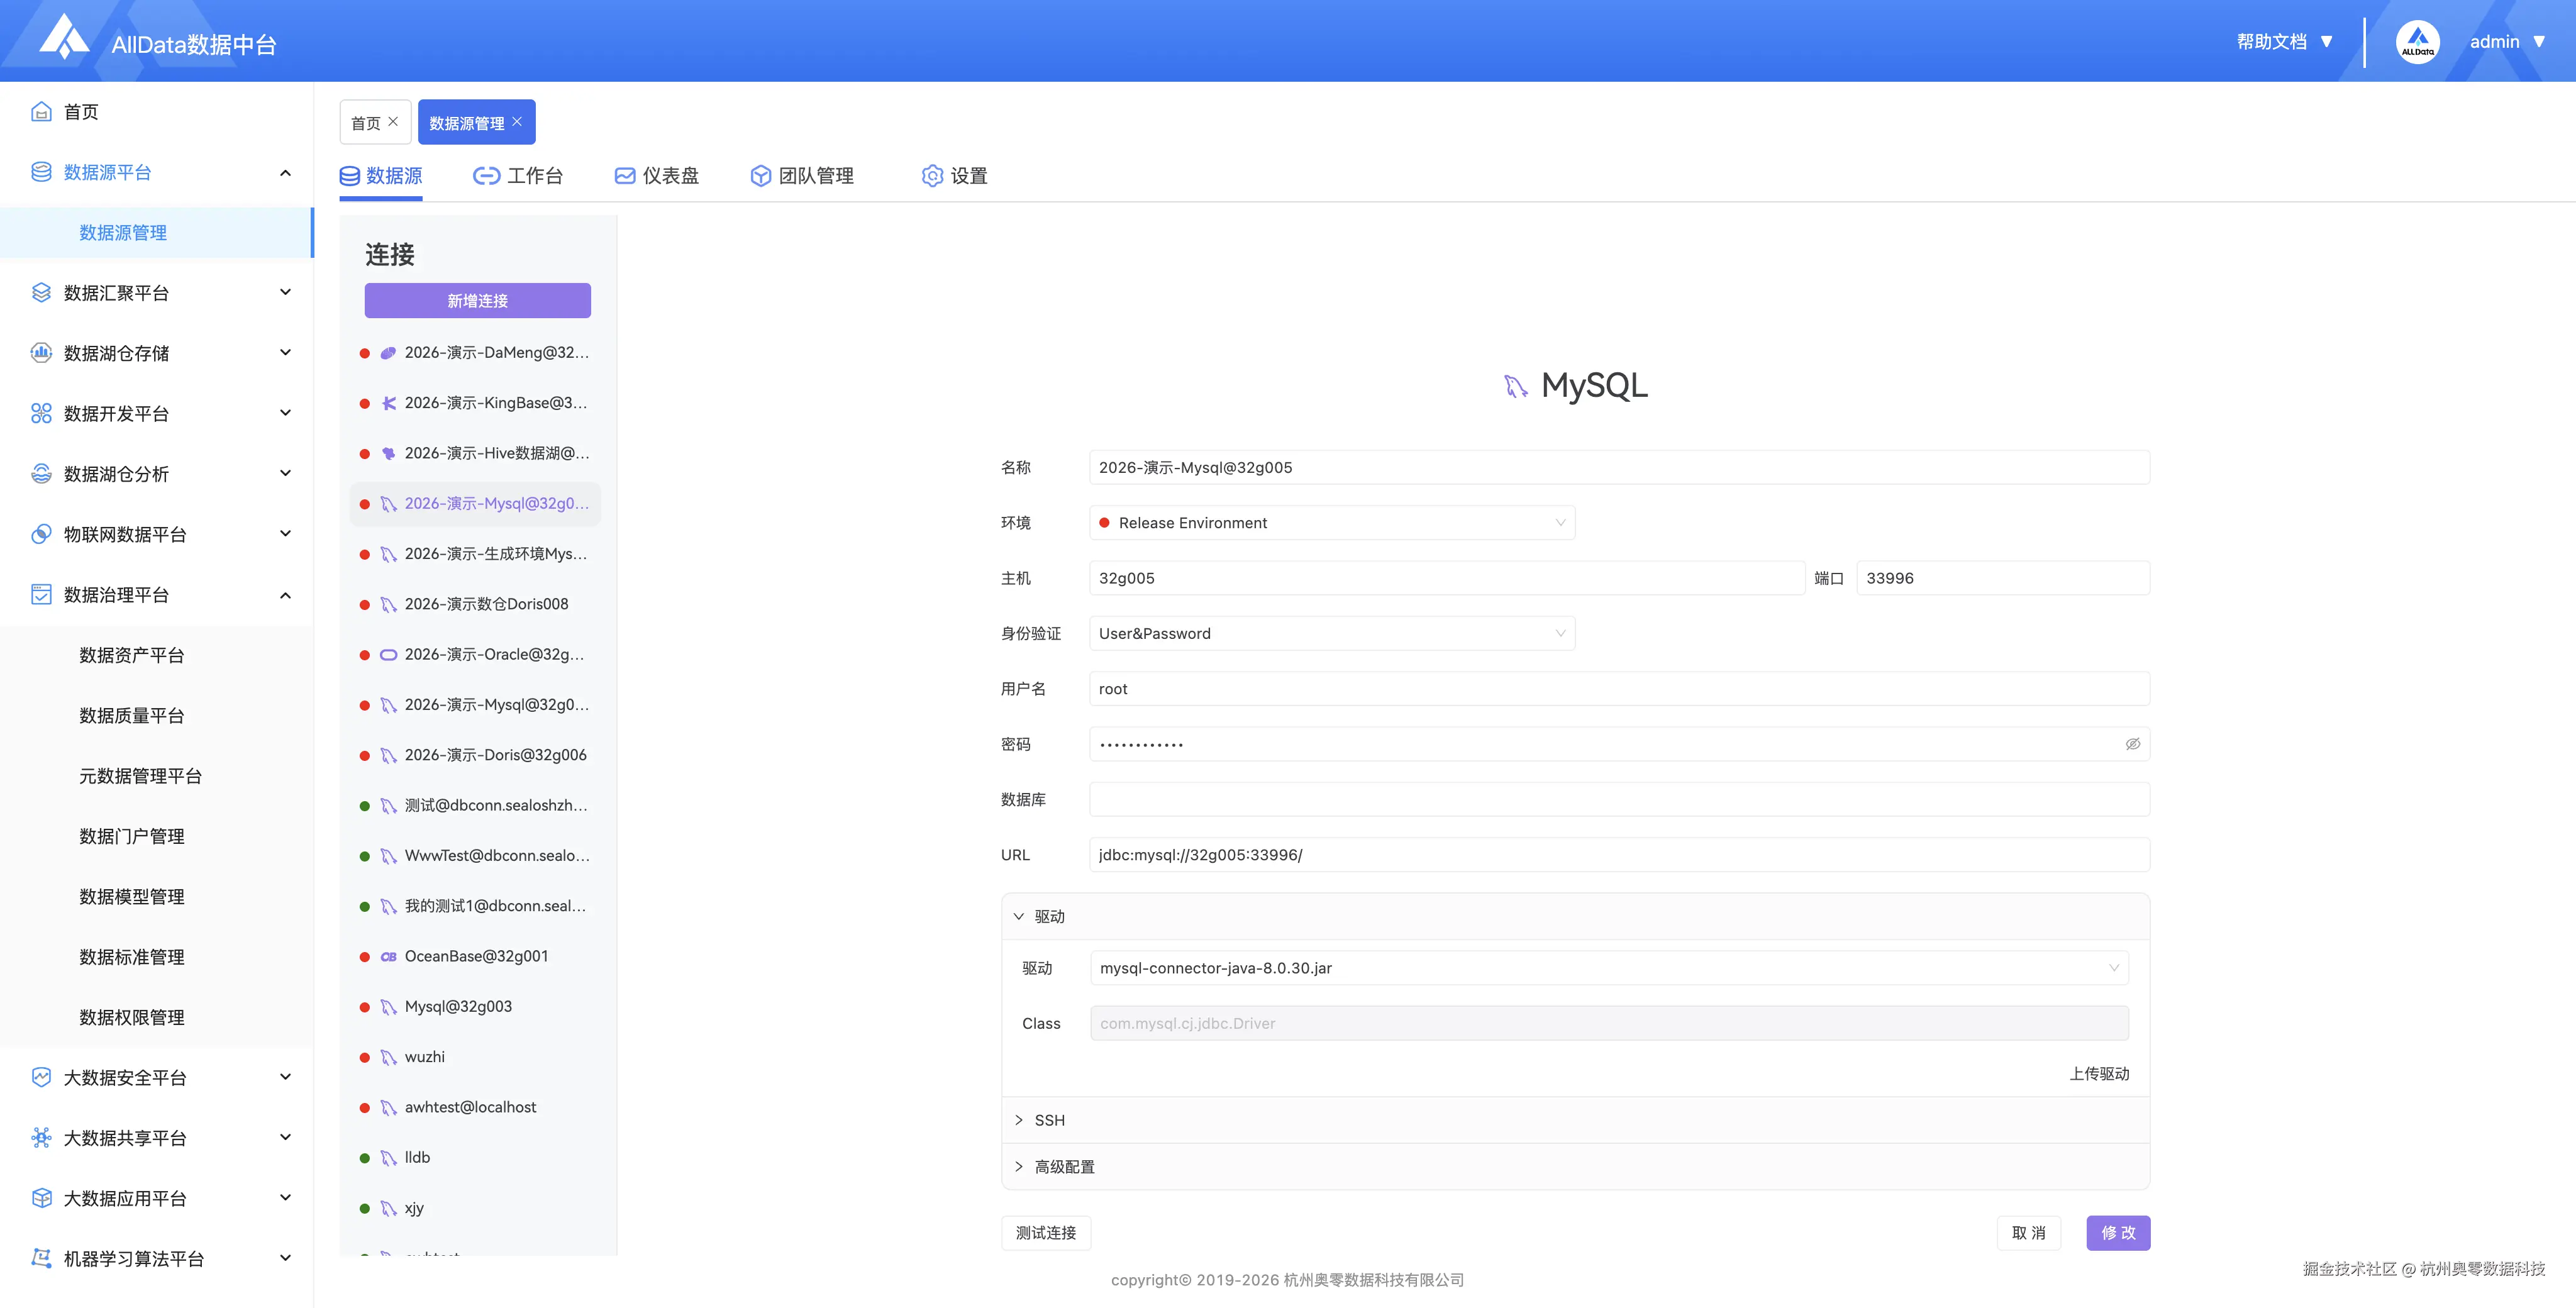Click the admin avatar icon
This screenshot has height=1308, width=2576.
tap(2417, 42)
